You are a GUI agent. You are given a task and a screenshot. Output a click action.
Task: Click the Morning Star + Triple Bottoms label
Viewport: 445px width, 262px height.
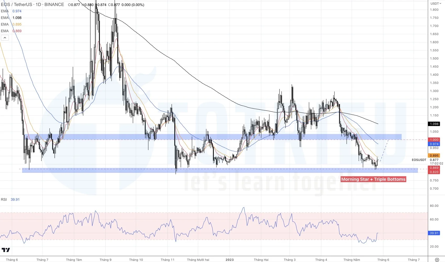coord(373,179)
